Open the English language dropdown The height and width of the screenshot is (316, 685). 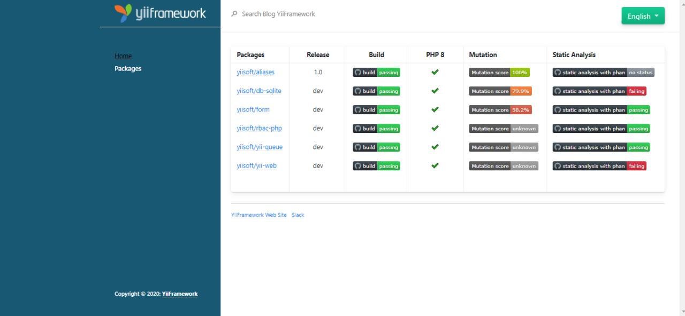(643, 16)
